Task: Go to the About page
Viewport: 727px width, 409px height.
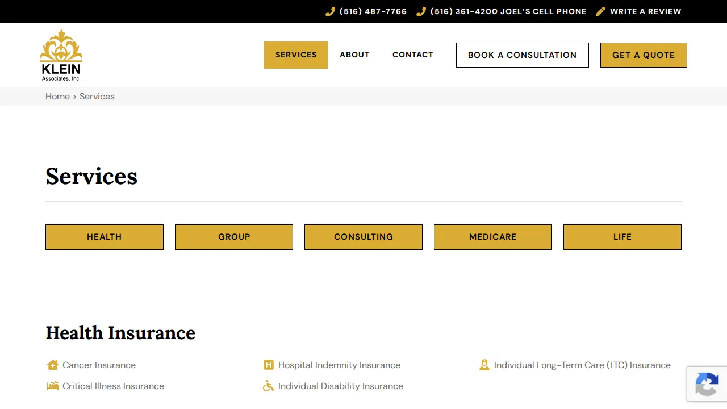Action: (354, 55)
